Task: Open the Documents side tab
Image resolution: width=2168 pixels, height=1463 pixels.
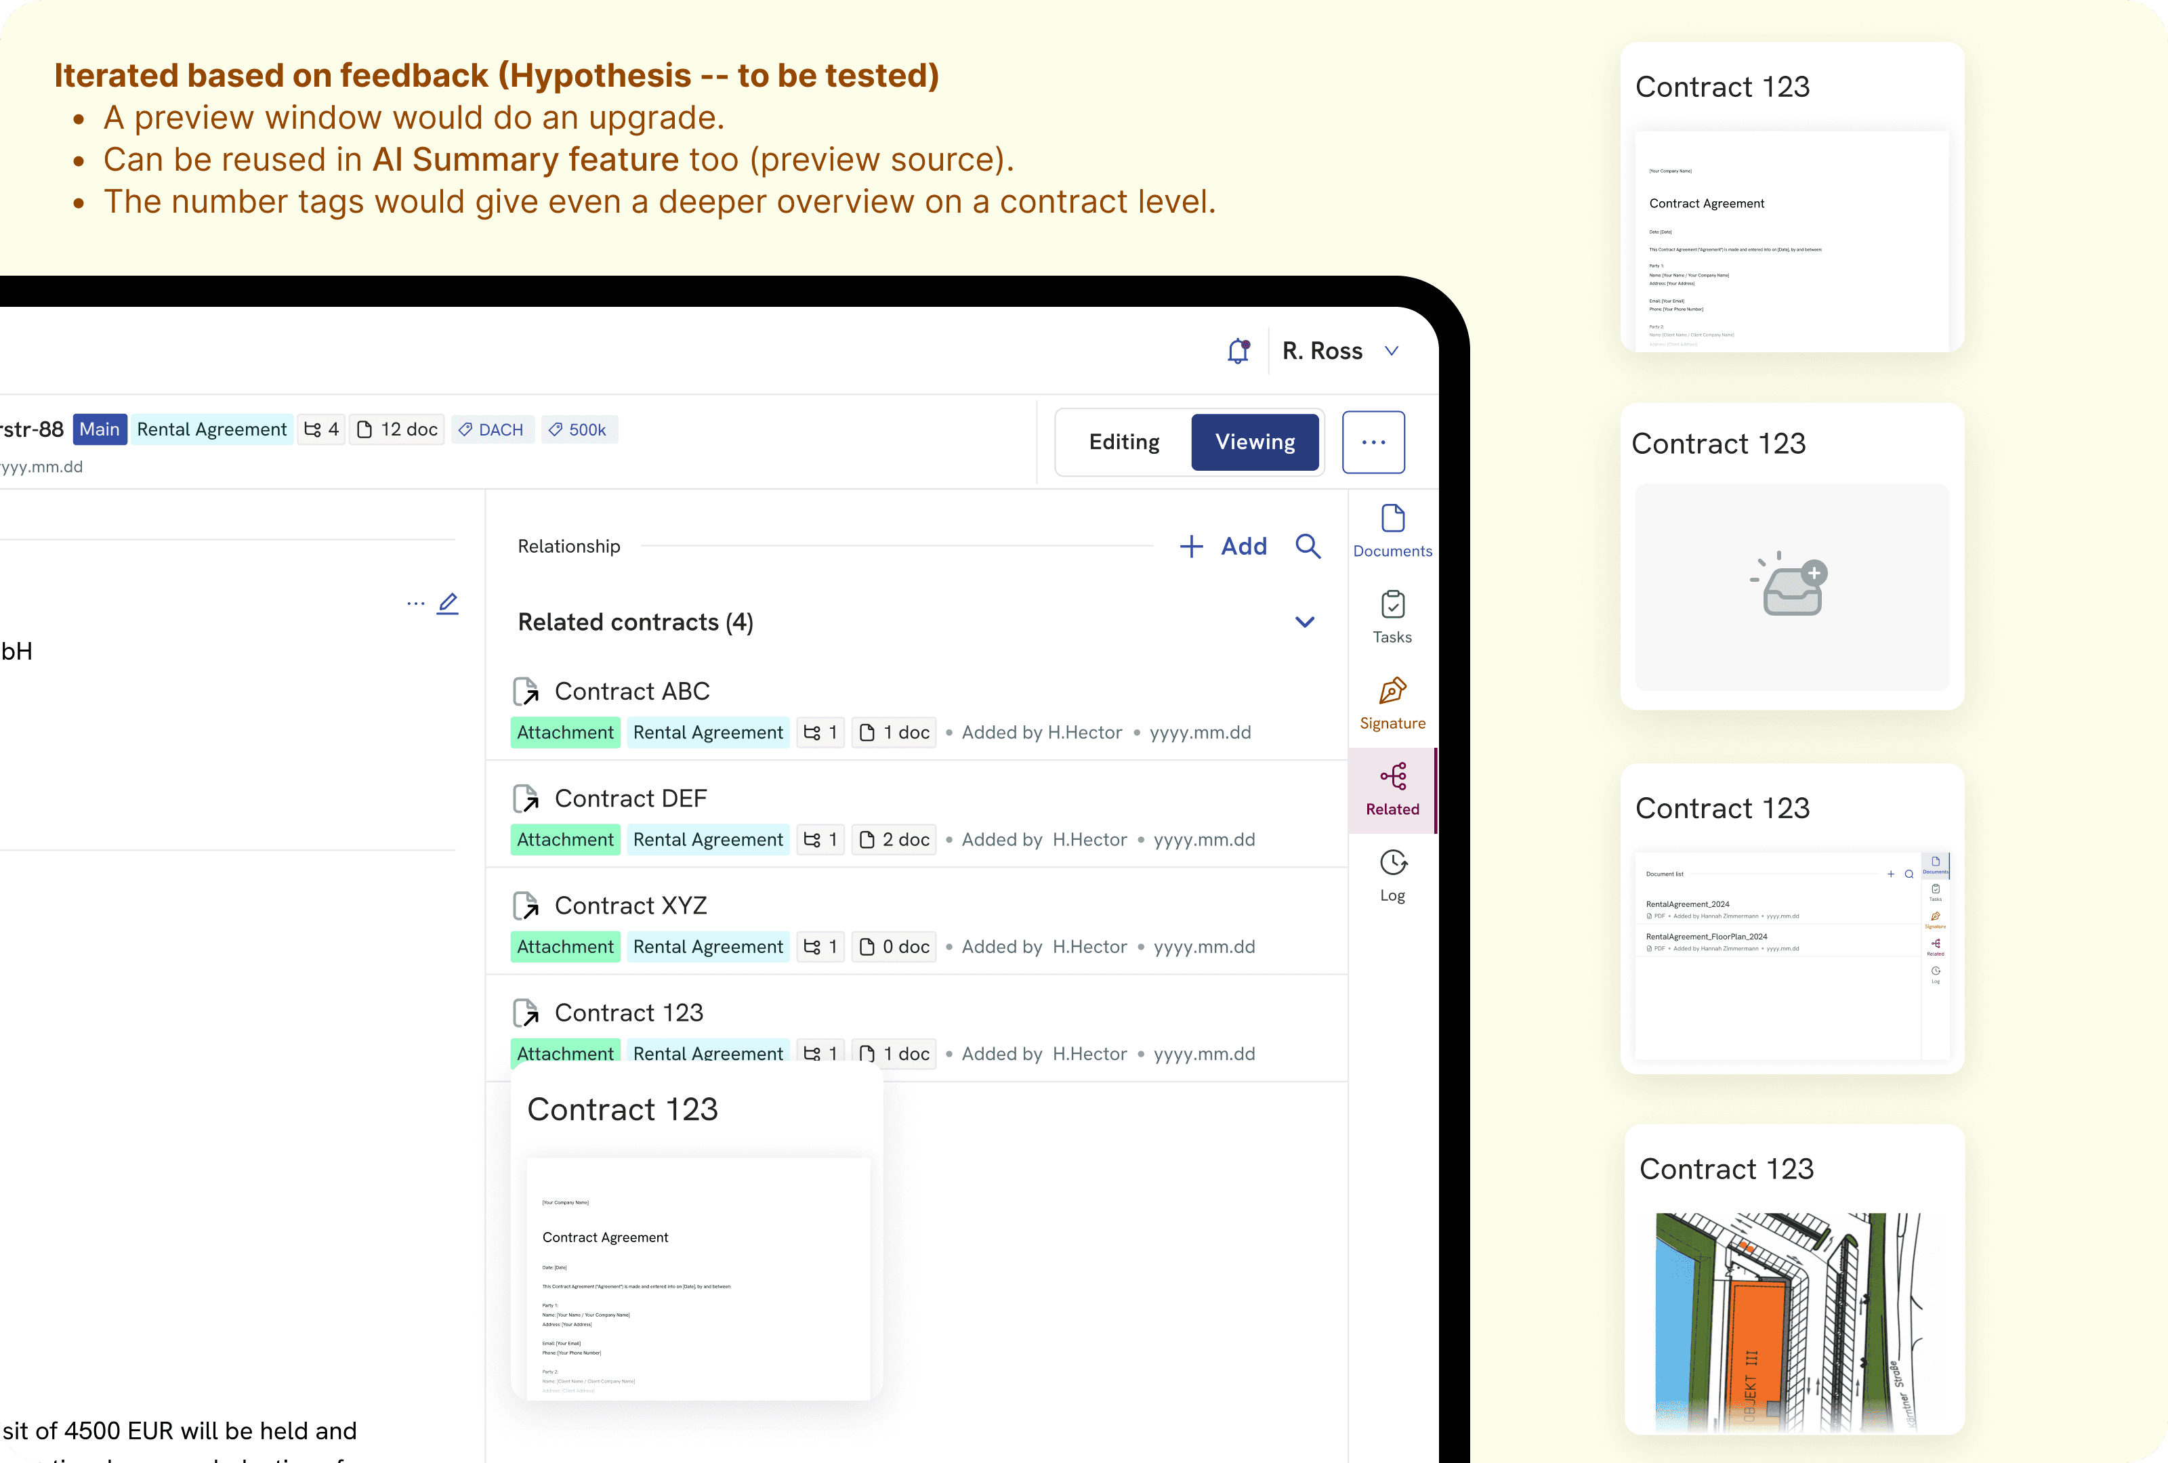Action: [x=1392, y=530]
